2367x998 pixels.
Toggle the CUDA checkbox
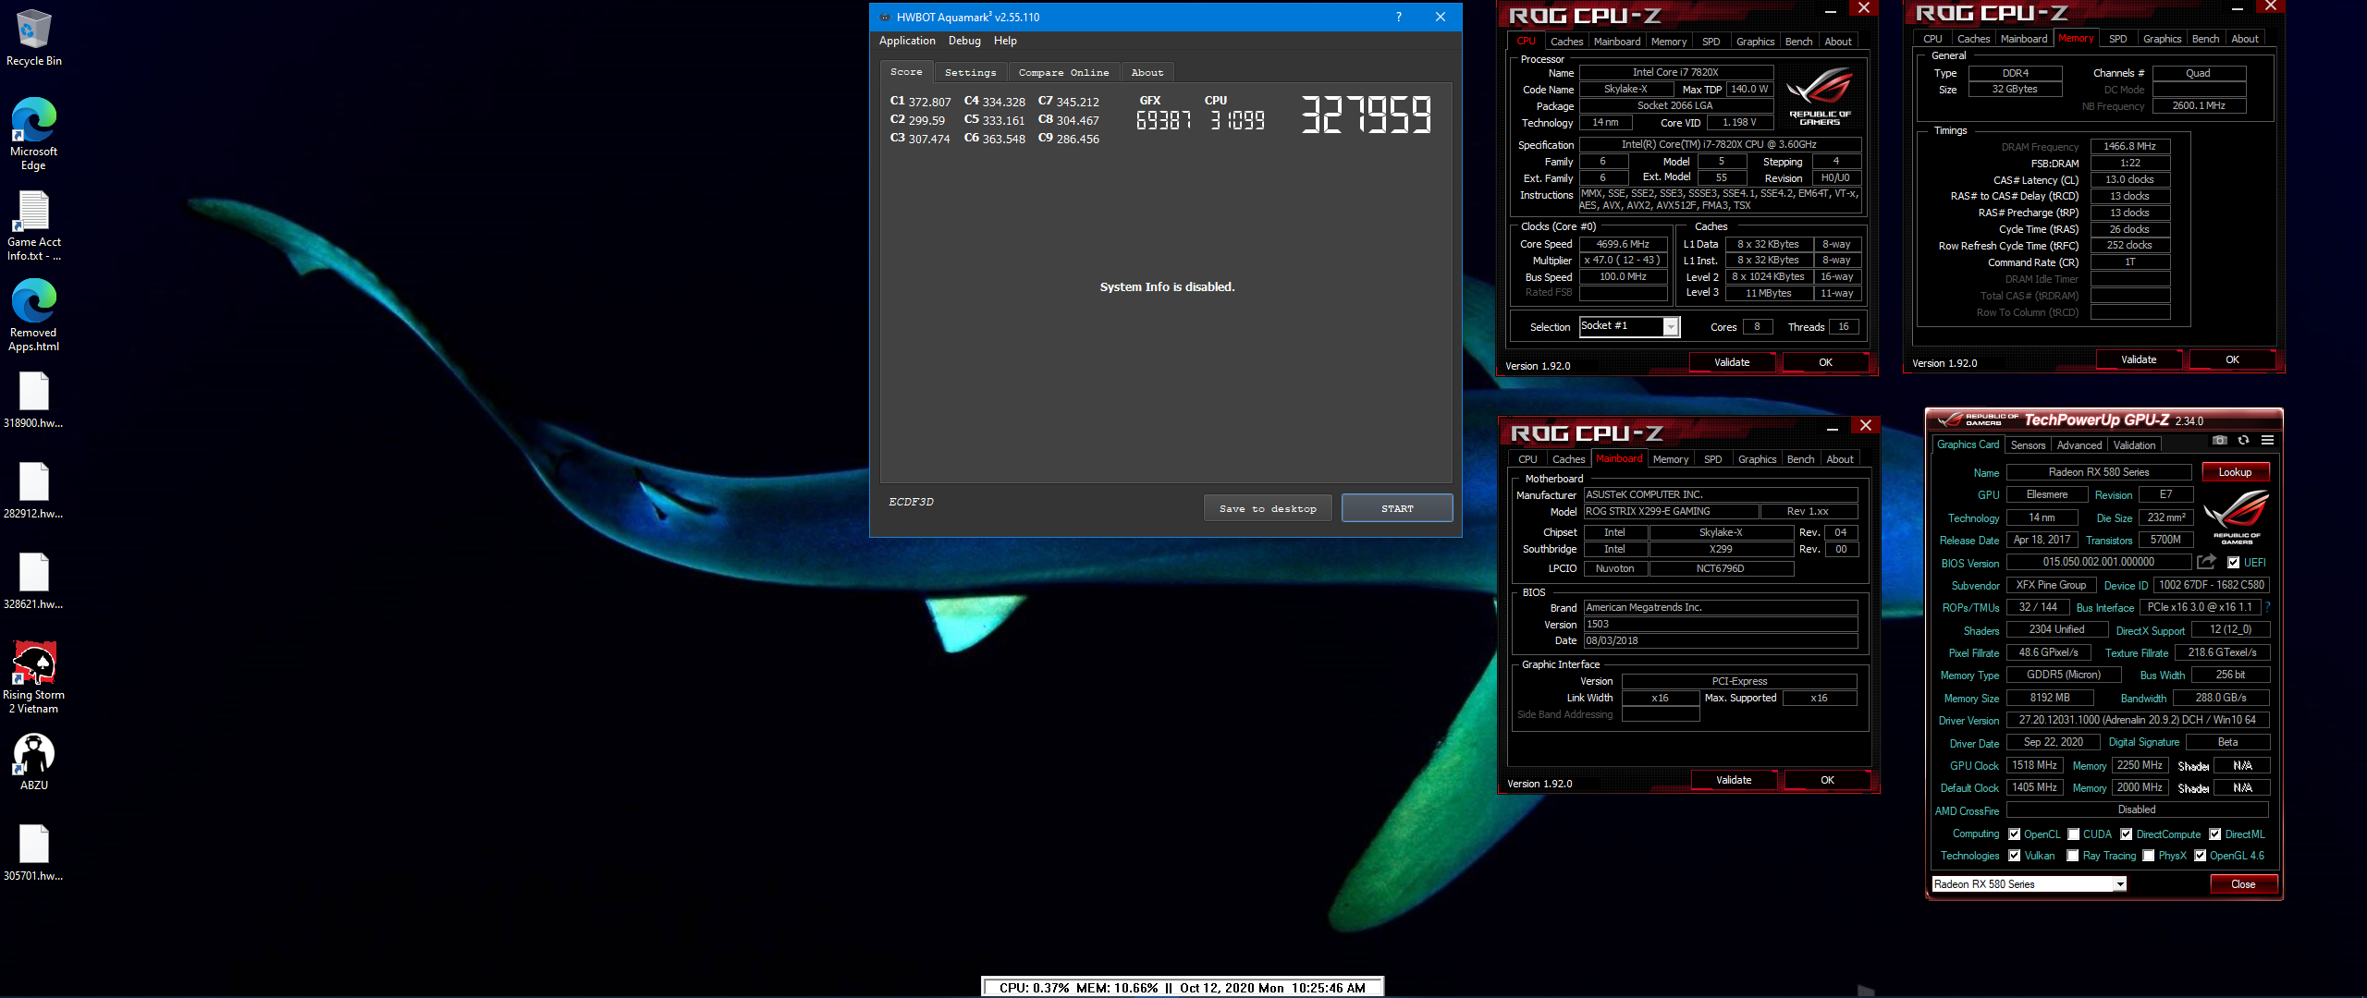pos(2073,834)
